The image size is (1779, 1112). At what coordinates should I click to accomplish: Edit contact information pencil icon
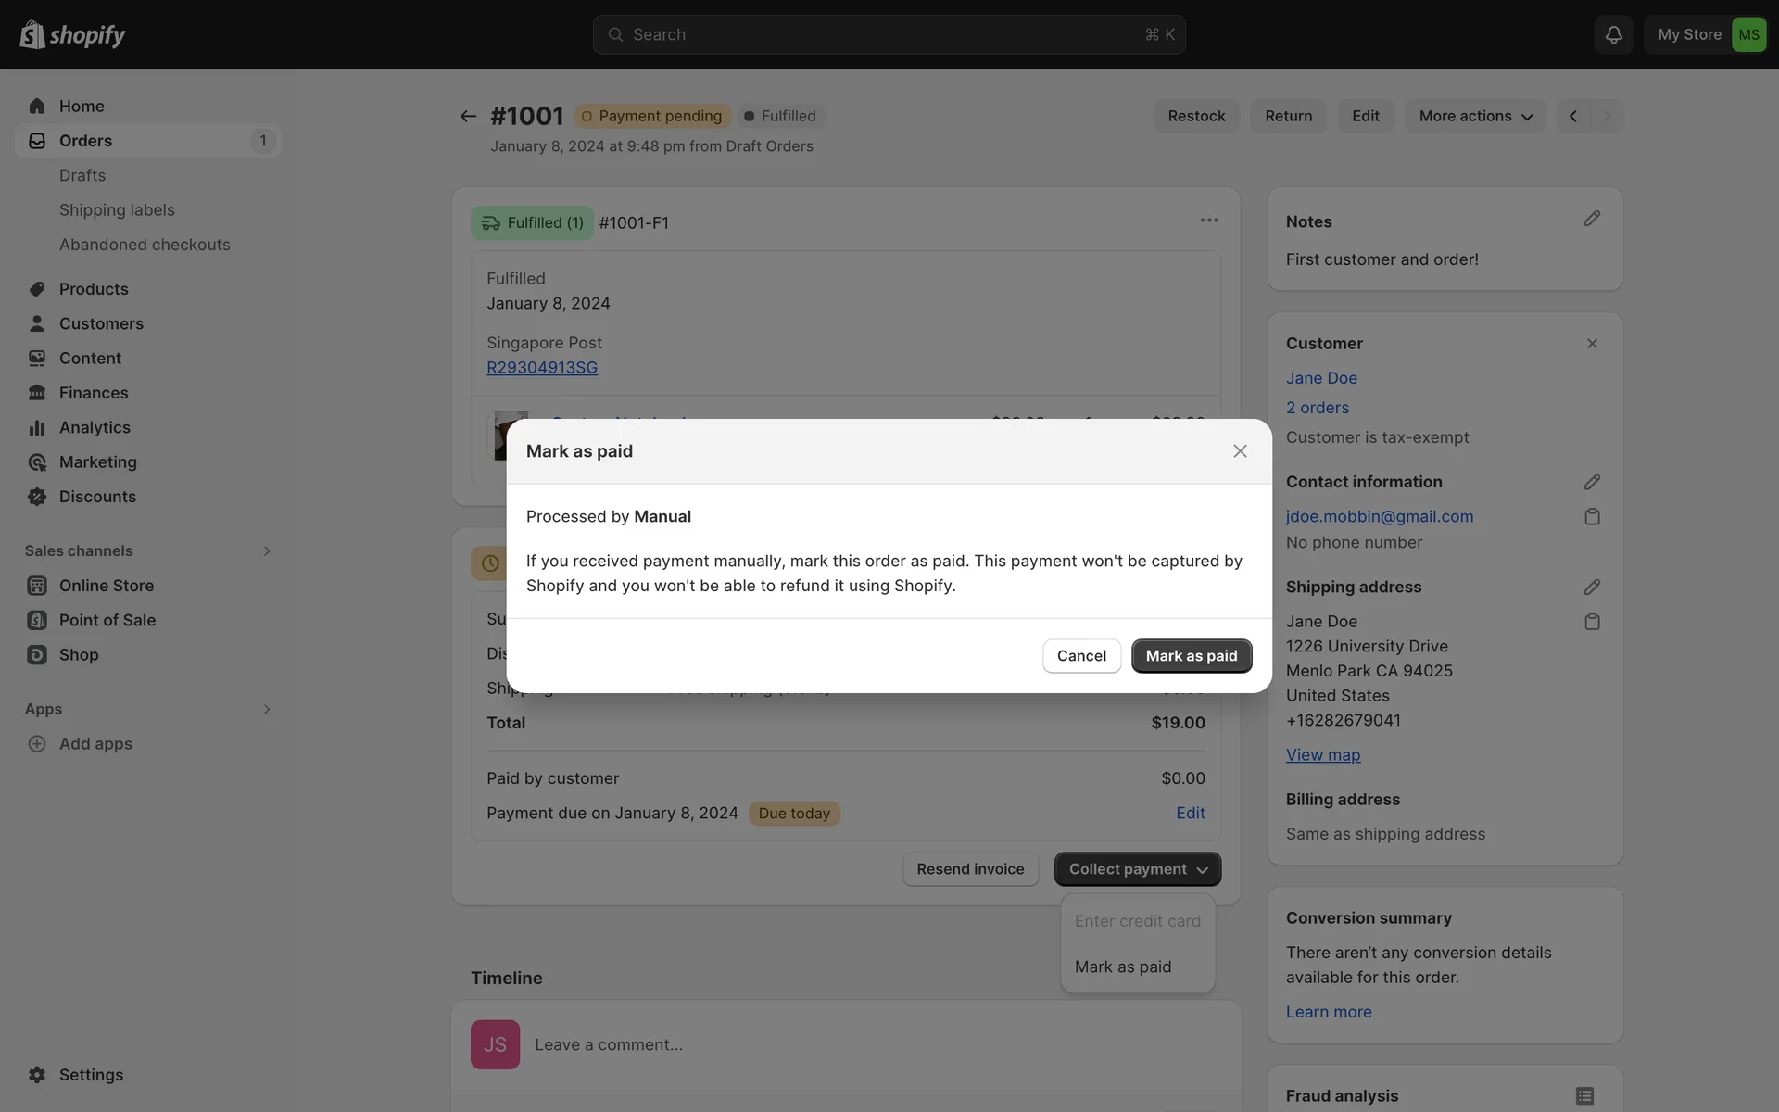click(x=1592, y=482)
